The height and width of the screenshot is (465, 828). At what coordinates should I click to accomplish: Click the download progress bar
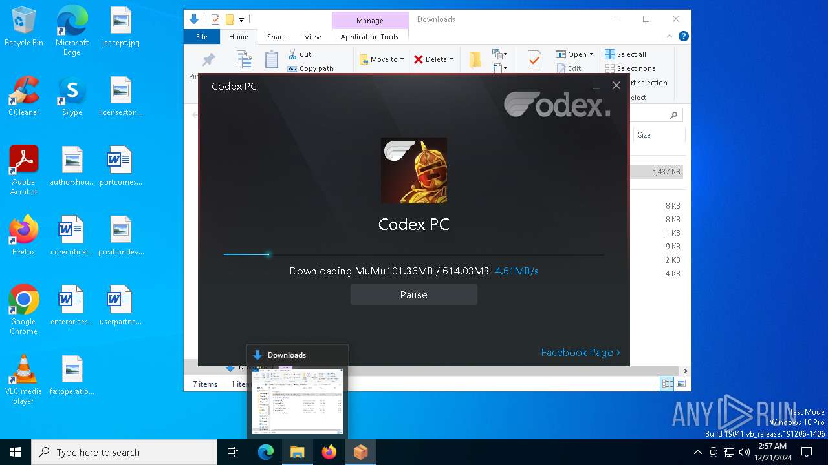414,254
